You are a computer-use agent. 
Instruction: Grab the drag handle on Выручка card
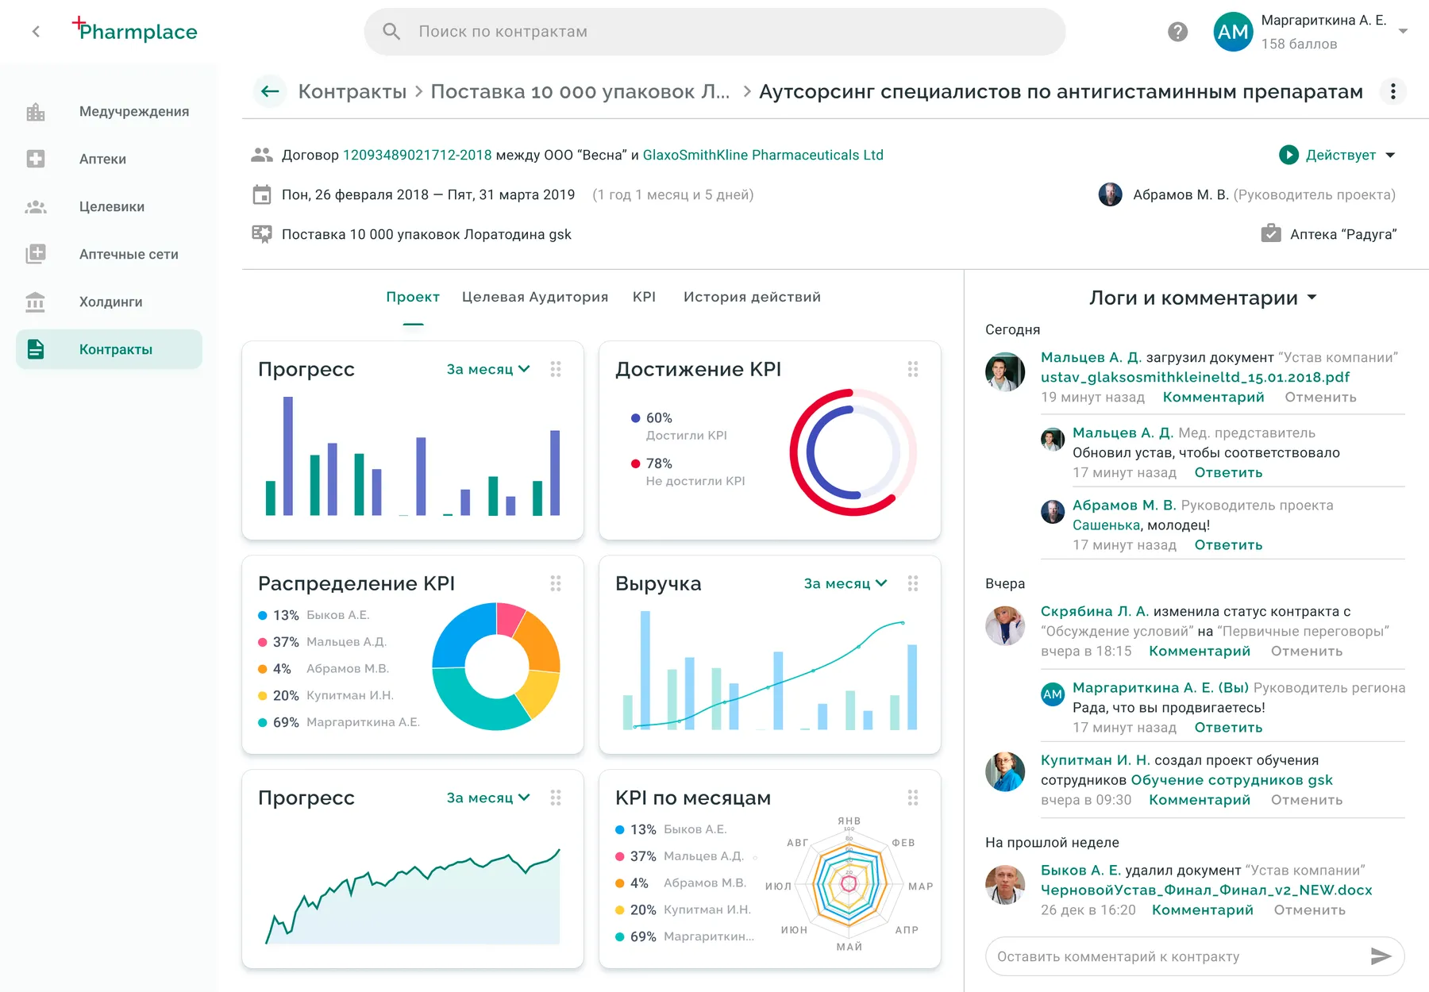[x=913, y=583]
